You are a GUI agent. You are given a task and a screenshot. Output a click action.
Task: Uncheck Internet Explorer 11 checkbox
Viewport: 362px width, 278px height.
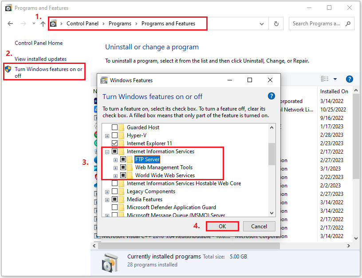pos(115,143)
